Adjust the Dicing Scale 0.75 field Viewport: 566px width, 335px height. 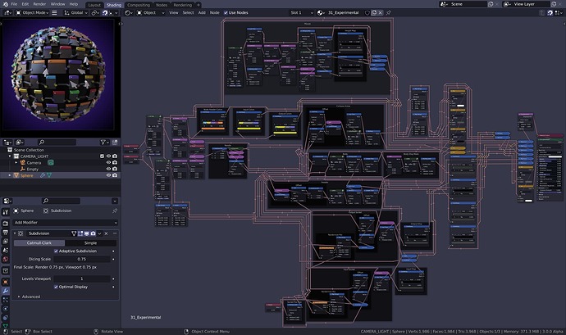click(x=82, y=260)
